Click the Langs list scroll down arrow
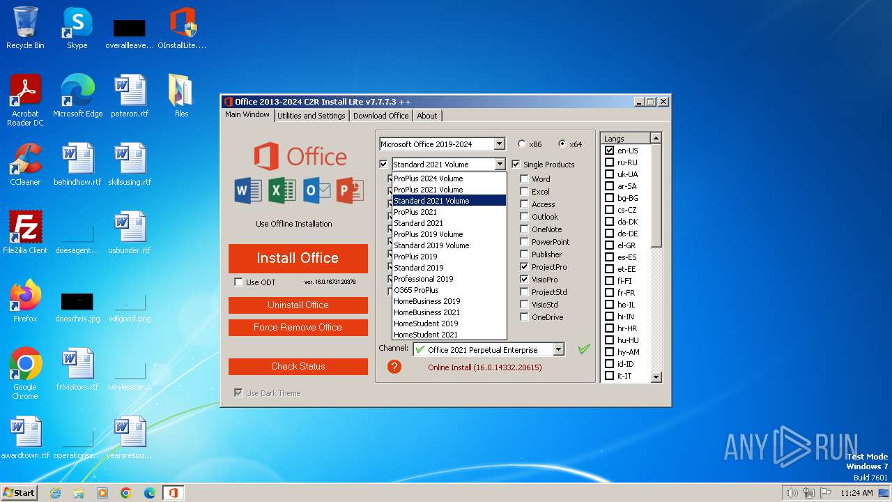 655,376
